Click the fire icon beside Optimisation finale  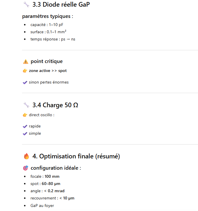coord(26,156)
